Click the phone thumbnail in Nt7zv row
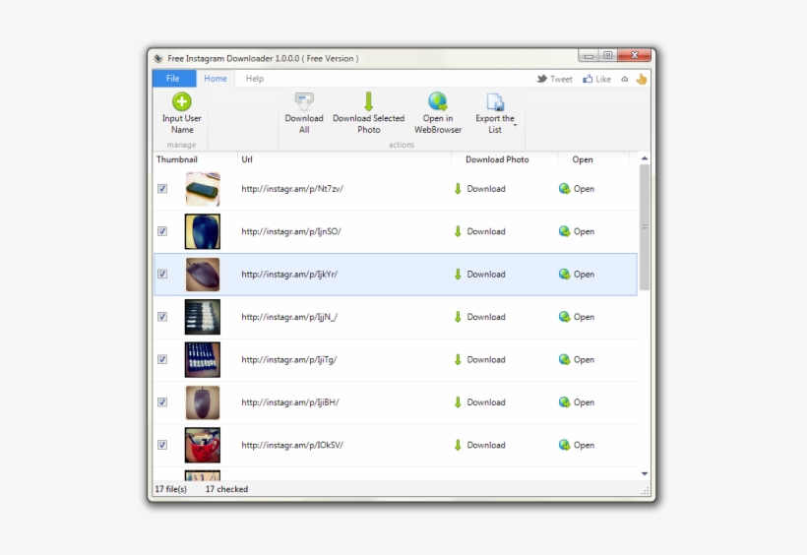Viewport: 807px width, 555px height. point(203,189)
